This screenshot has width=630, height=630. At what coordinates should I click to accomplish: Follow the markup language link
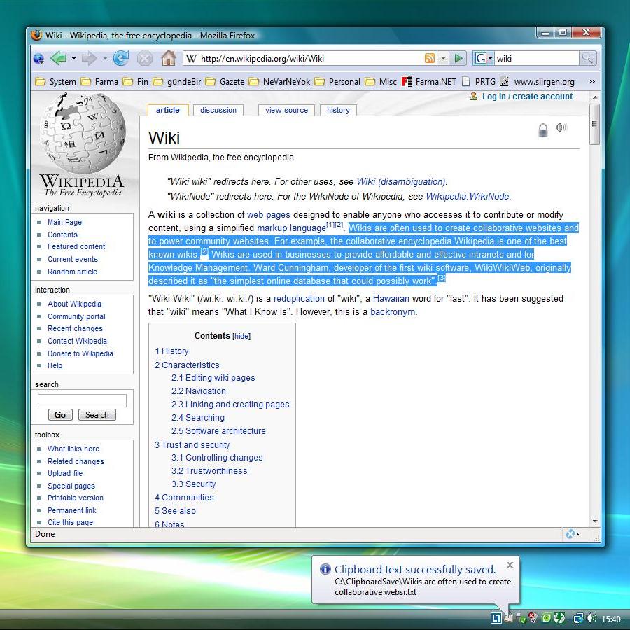click(291, 228)
